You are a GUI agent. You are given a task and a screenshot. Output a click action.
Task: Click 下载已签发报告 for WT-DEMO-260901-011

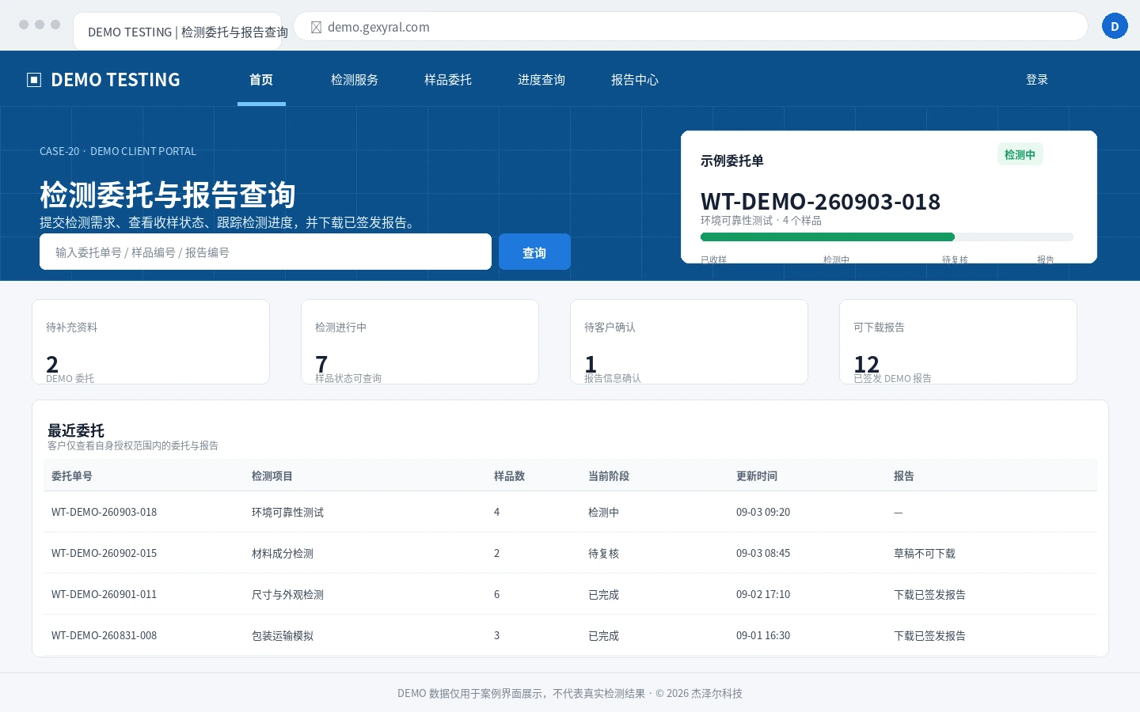(929, 594)
